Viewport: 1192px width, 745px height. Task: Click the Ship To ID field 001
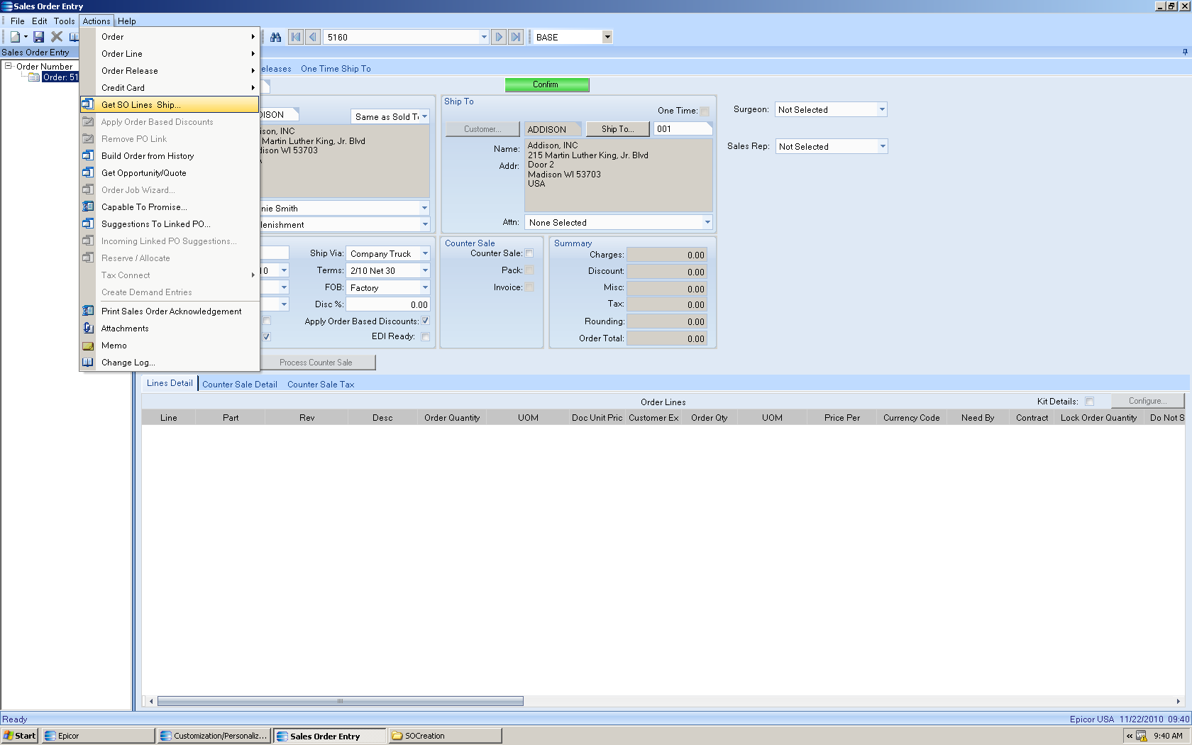click(682, 129)
